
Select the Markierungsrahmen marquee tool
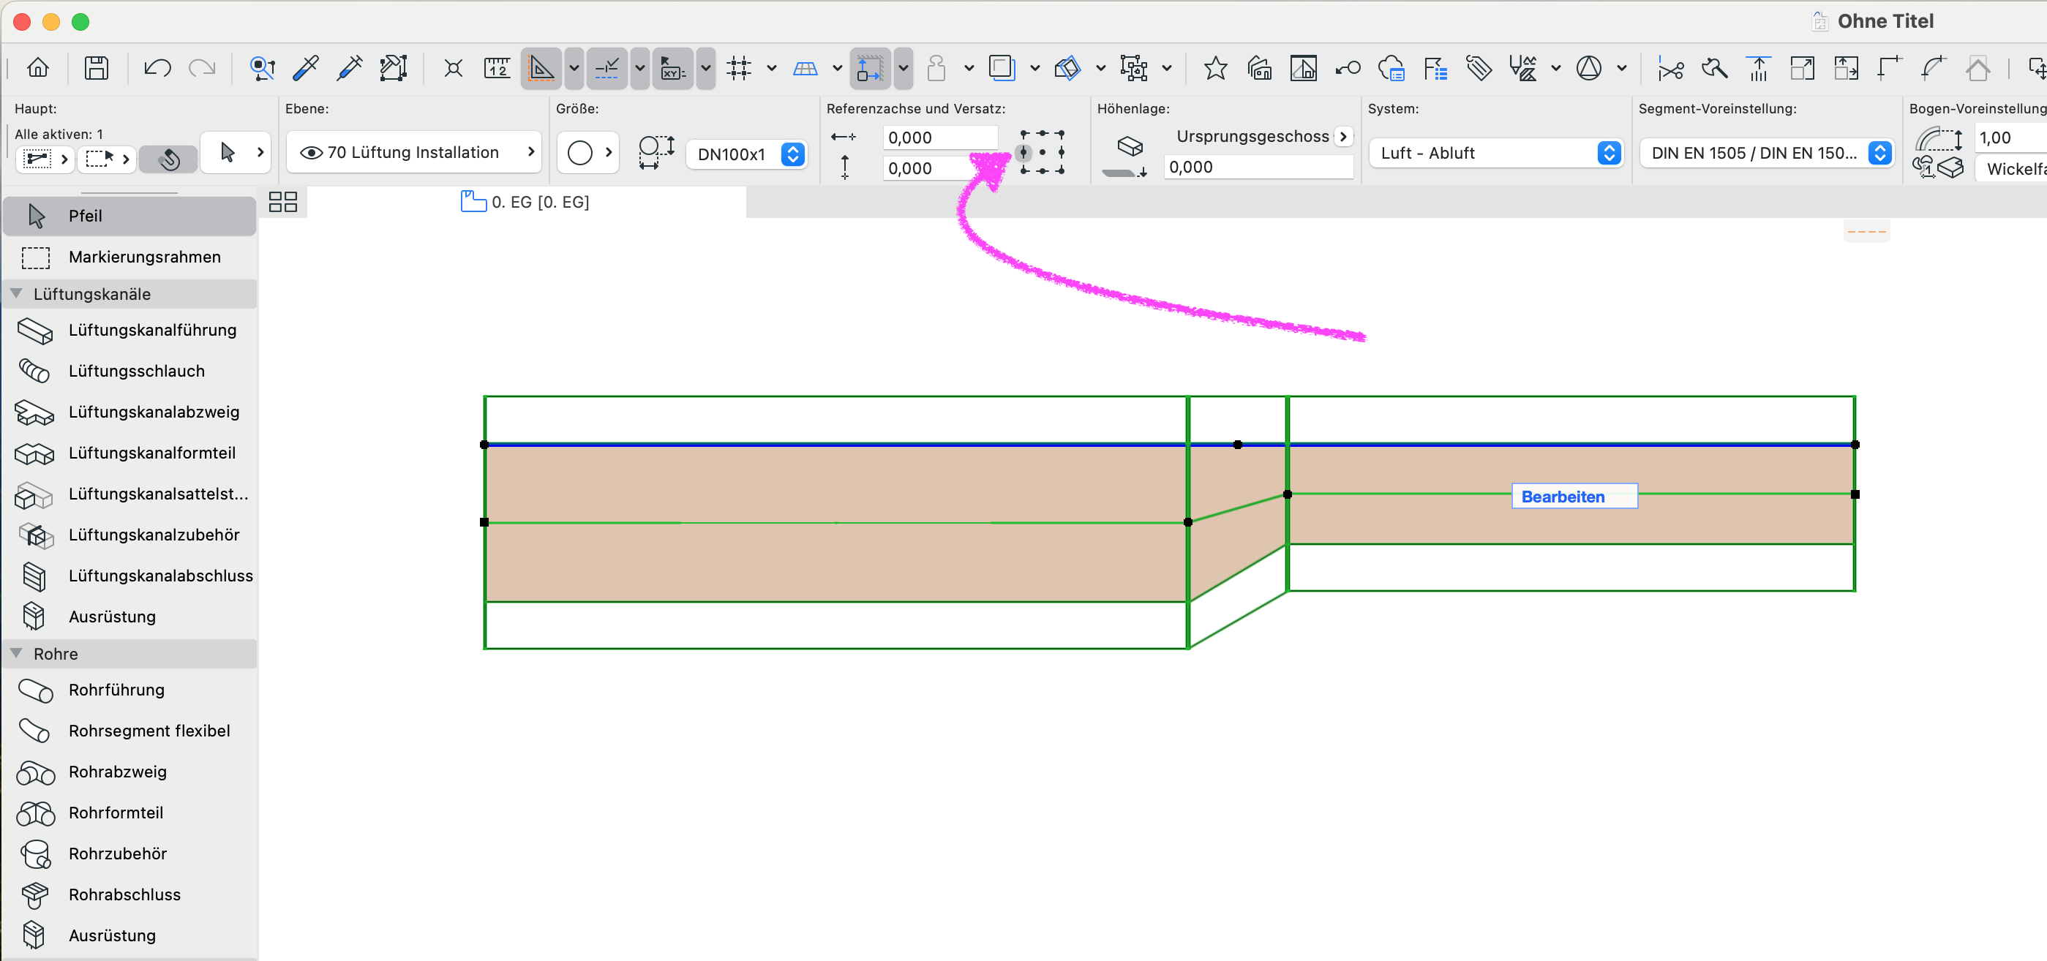coord(129,257)
